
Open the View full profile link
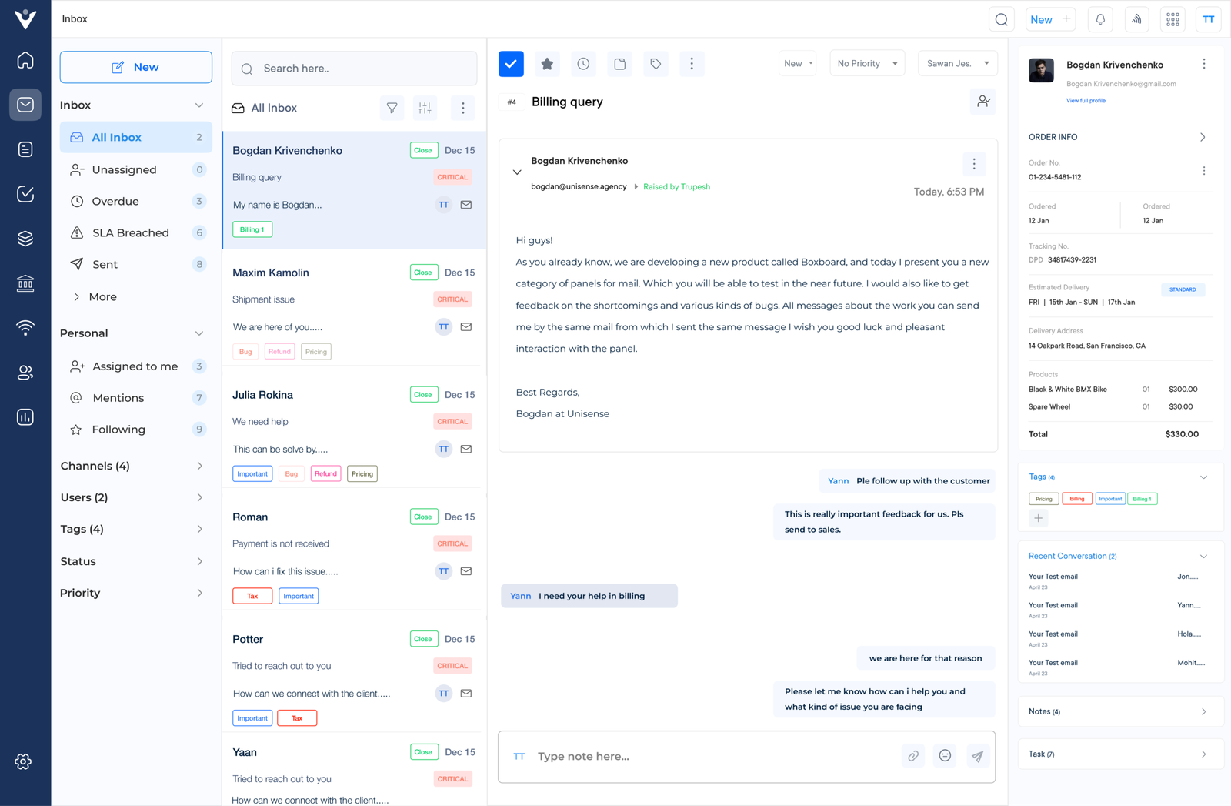1086,101
